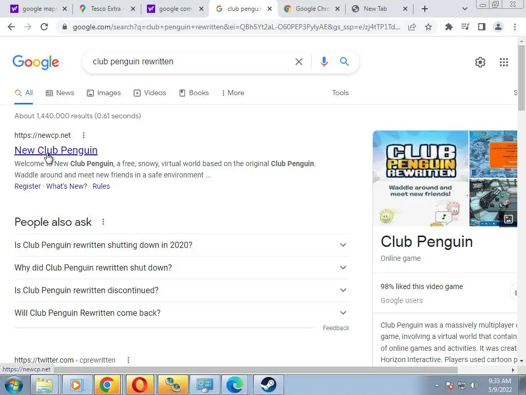Viewport: 526px width, 395px height.
Task: Open Microsoft Edge from the taskbar
Action: [234, 385]
